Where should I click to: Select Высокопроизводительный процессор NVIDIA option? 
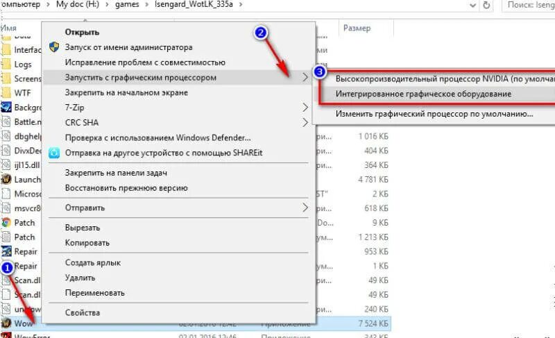point(445,78)
